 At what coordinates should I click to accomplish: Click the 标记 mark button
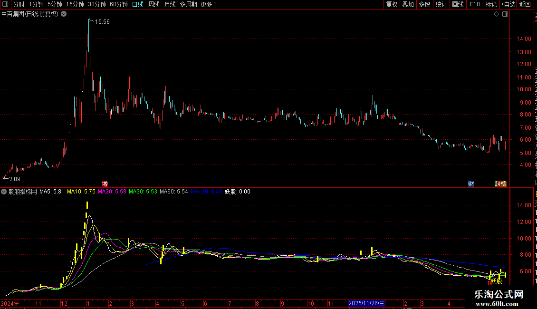click(x=491, y=4)
